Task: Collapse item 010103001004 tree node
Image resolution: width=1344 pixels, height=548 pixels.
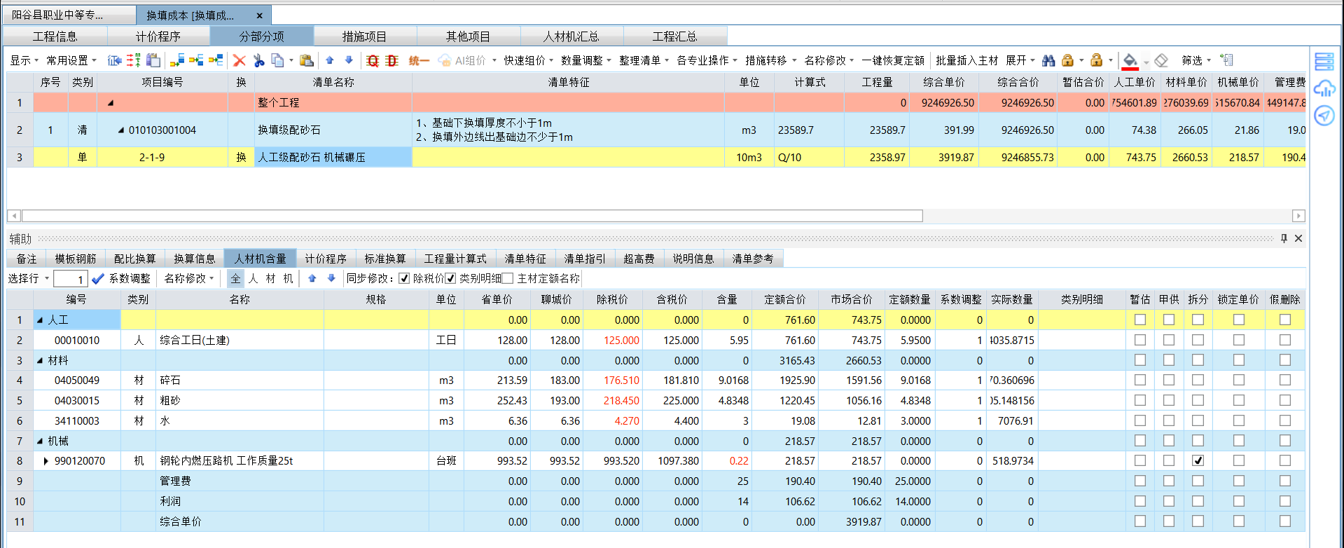Action: point(121,130)
